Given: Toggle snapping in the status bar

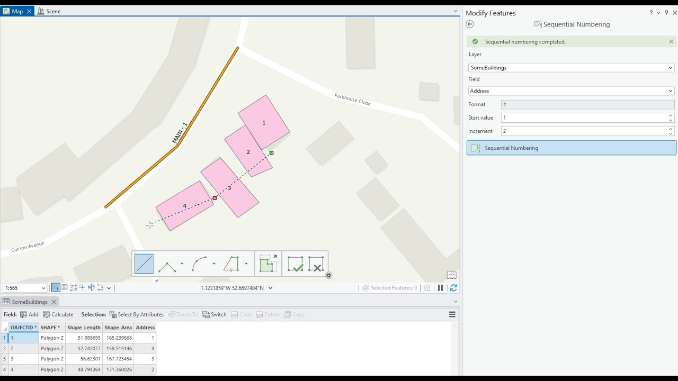Looking at the screenshot, I should tap(56, 288).
